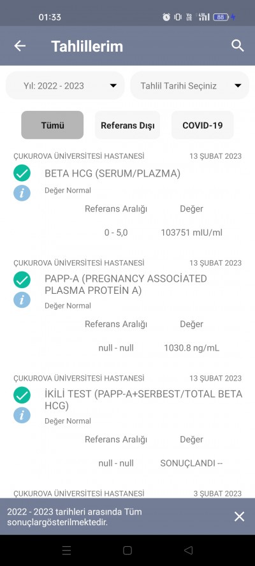Open the İKİLİ TEST result entry

pyautogui.click(x=143, y=400)
